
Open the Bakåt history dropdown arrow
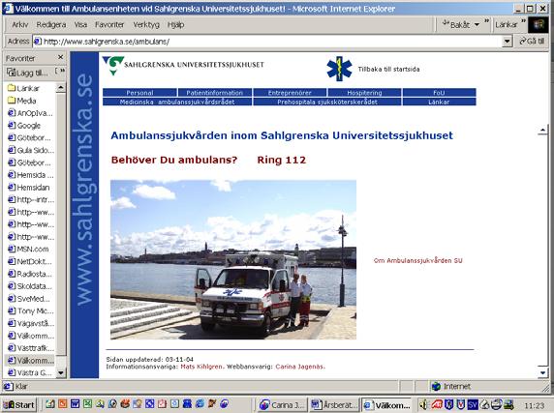point(477,25)
